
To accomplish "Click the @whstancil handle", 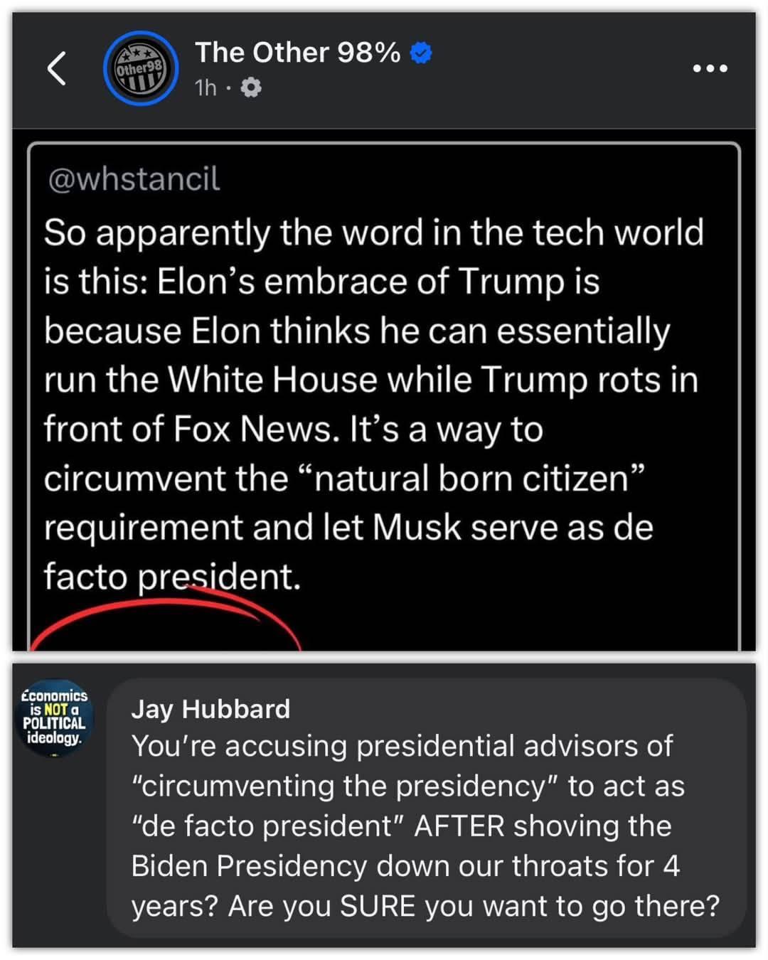I will 134,179.
